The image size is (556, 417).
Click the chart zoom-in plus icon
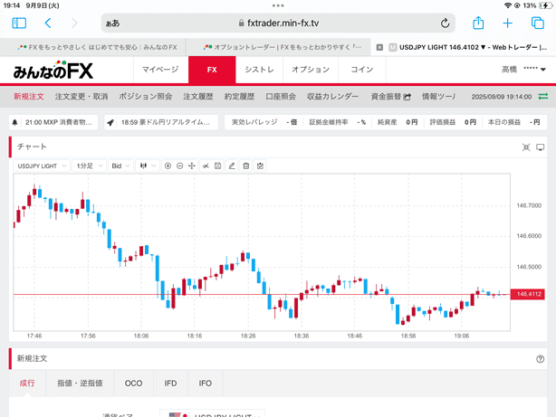(168, 166)
